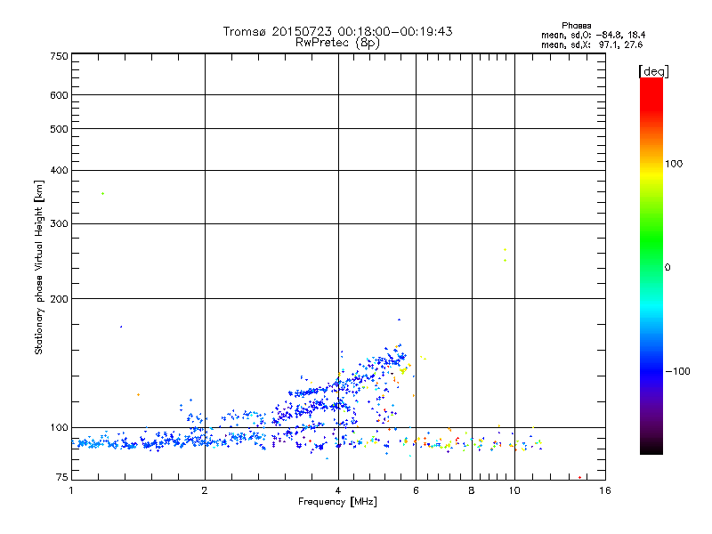
Task: Click the red data point near 75 km
Action: (x=580, y=477)
